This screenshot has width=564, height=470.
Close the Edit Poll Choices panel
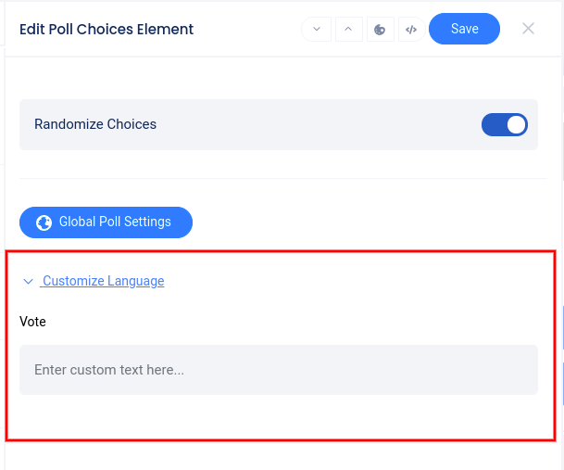point(529,29)
